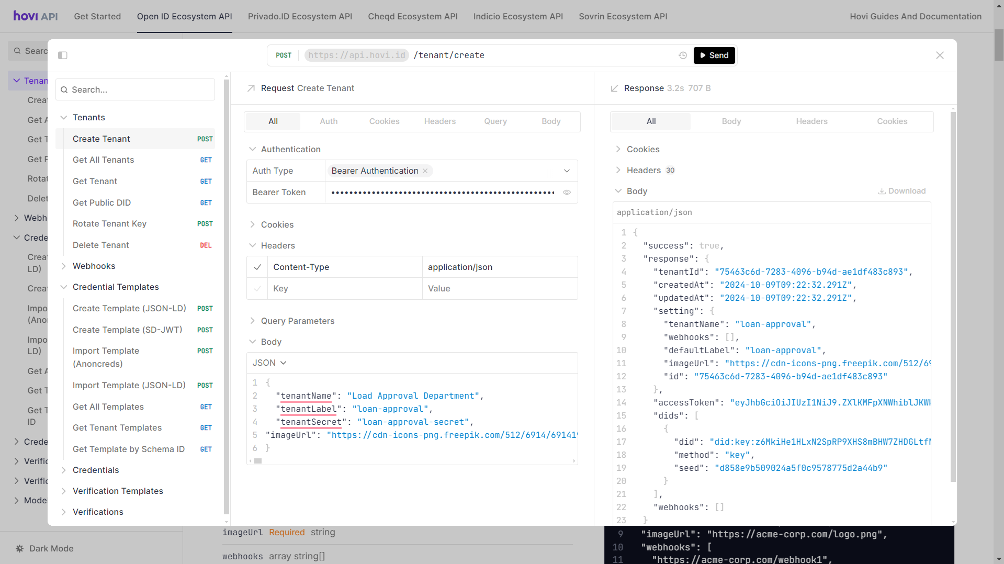1004x564 pixels.
Task: Reveal the bearer token with eye icon
Action: (x=567, y=193)
